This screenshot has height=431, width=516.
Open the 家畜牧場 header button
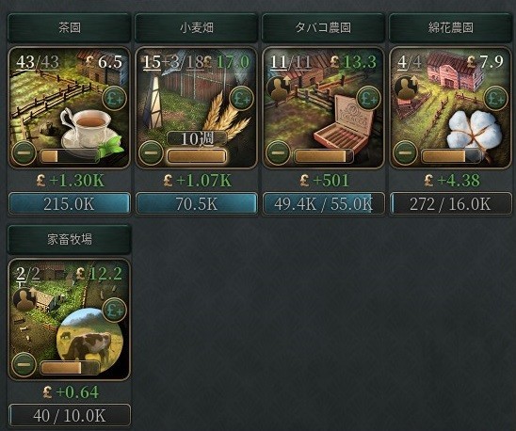[69, 239]
